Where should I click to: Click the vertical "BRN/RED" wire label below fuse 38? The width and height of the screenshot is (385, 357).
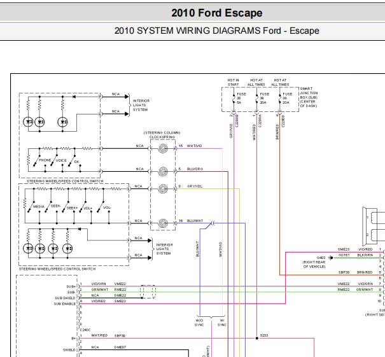coord(277,132)
